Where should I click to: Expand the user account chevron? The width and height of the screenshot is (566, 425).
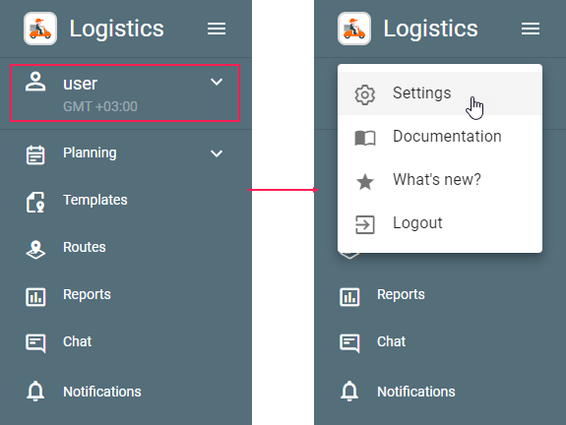pyautogui.click(x=217, y=82)
